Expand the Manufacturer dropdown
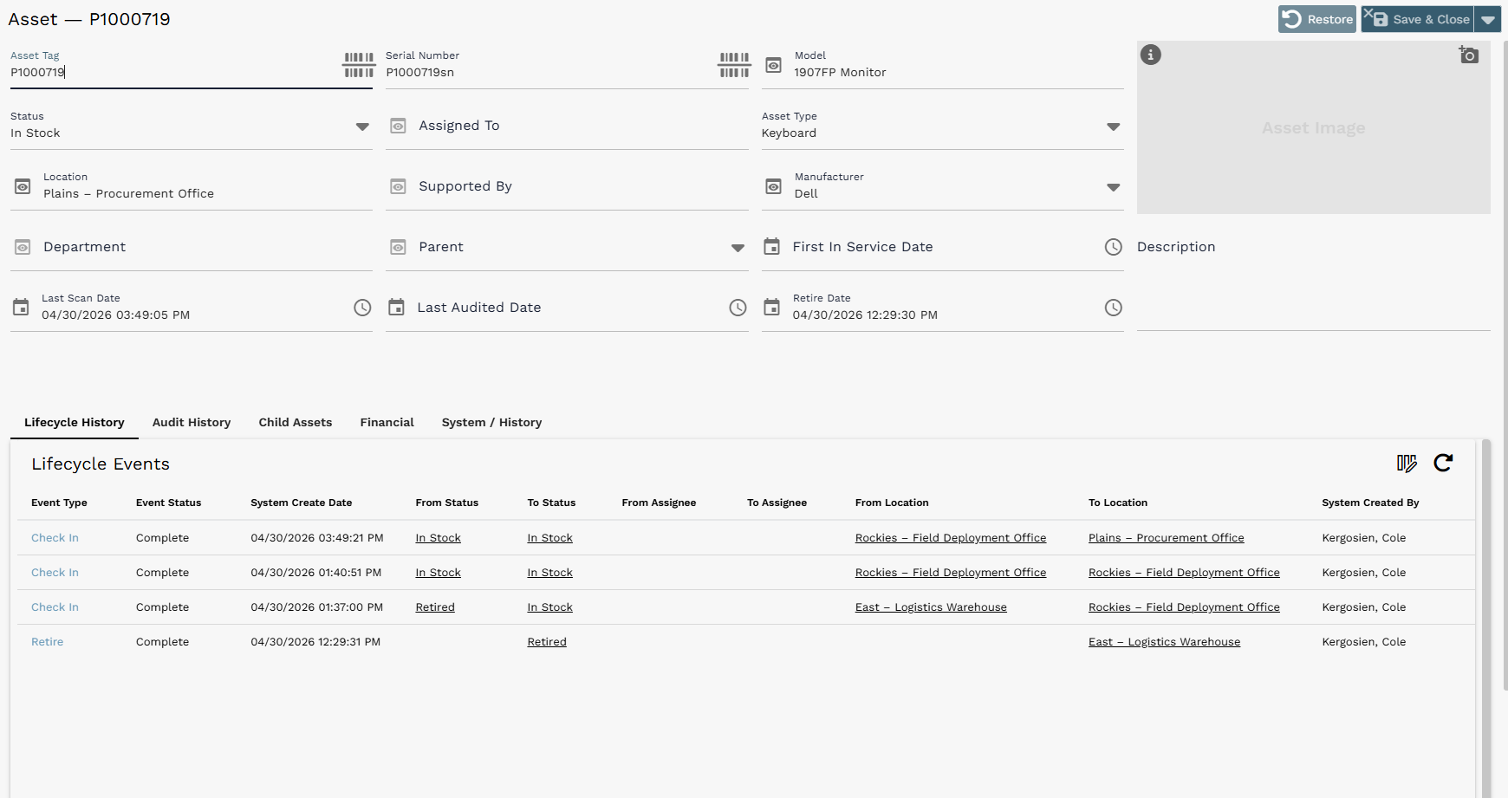Image resolution: width=1508 pixels, height=798 pixels. pyautogui.click(x=1114, y=187)
